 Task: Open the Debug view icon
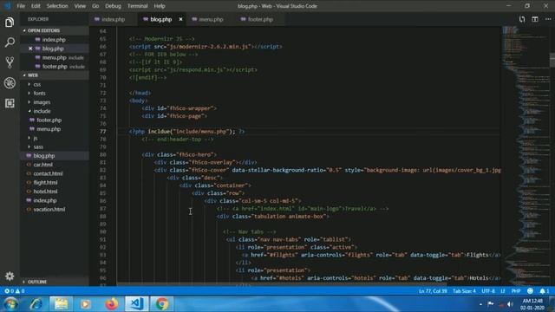pos(10,83)
